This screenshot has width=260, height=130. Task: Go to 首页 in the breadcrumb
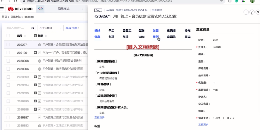coord(4,17)
